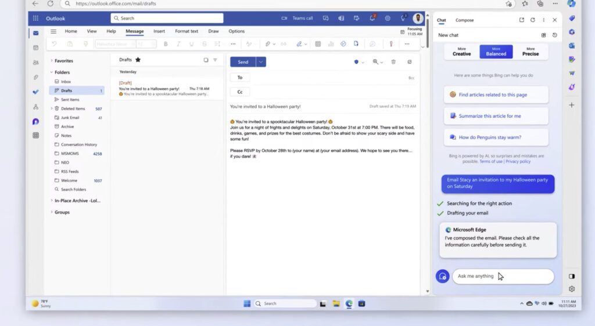
Task: Open Mail in the left rail
Action: click(35, 33)
